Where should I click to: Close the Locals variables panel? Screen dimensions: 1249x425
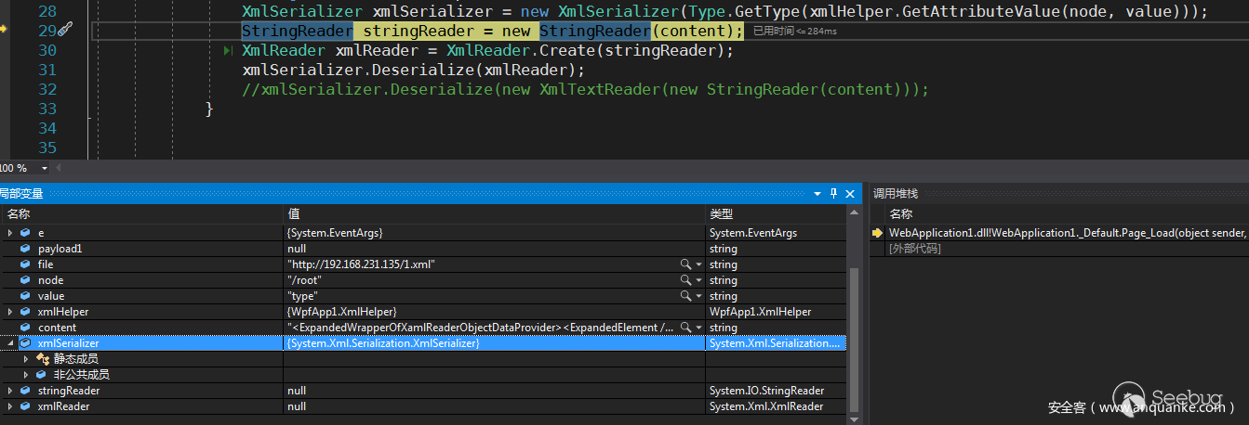click(851, 193)
